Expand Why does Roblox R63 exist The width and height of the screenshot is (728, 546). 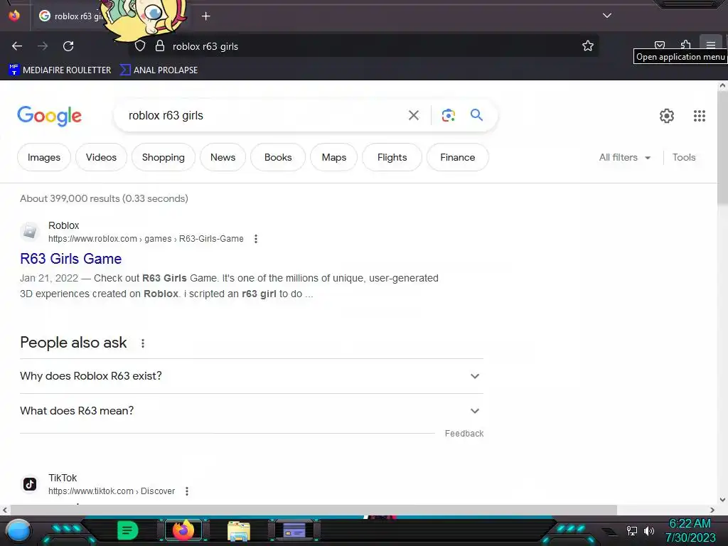[x=252, y=376]
